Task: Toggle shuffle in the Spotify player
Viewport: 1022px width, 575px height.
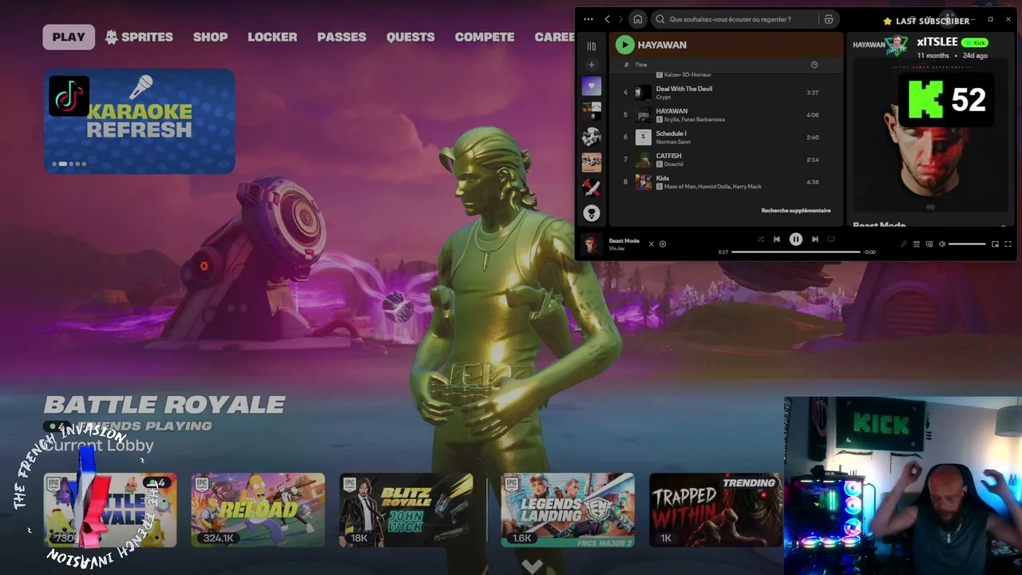Action: click(760, 239)
